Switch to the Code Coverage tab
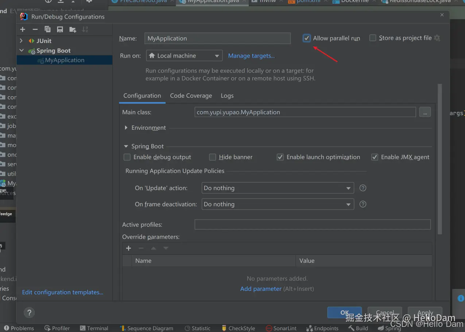 pyautogui.click(x=191, y=96)
